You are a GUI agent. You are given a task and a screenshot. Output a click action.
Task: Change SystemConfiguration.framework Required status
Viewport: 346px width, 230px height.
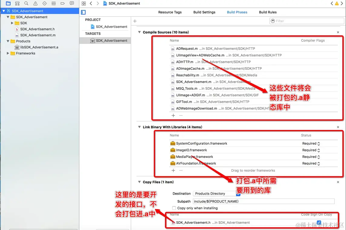(x=311, y=144)
